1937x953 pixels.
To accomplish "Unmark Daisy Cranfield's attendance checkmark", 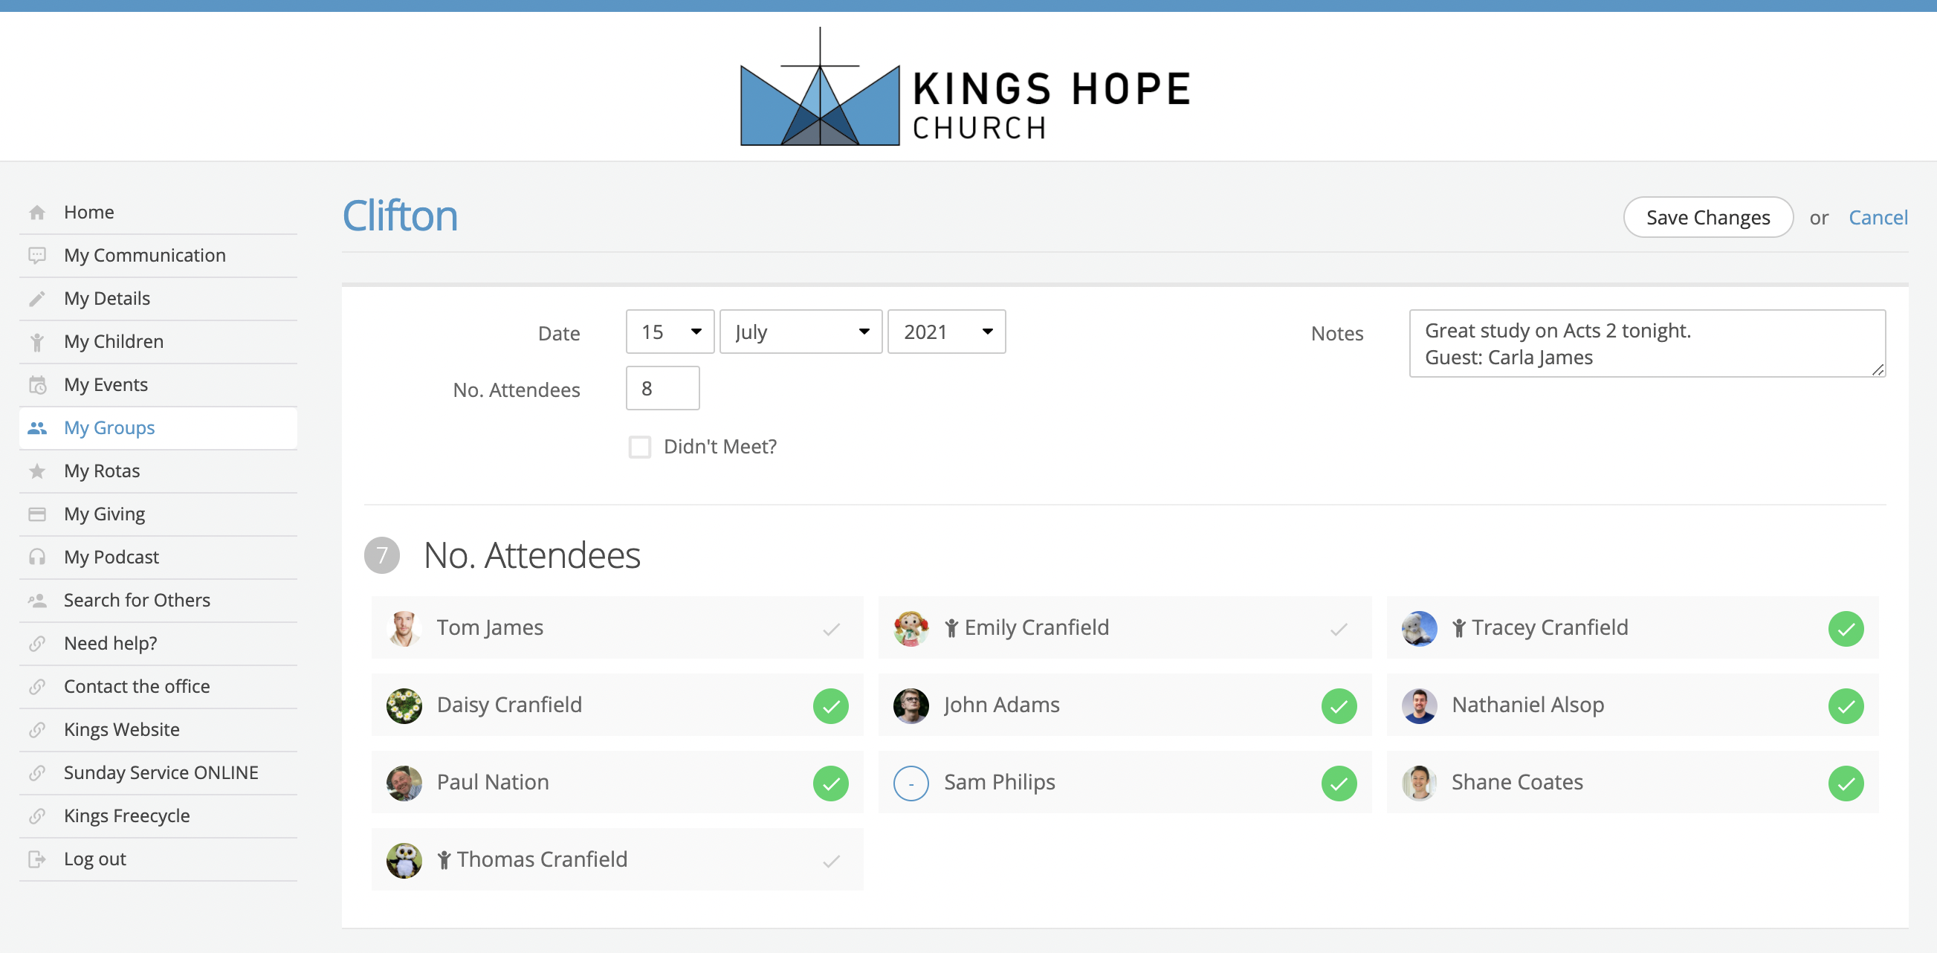I will coord(831,705).
